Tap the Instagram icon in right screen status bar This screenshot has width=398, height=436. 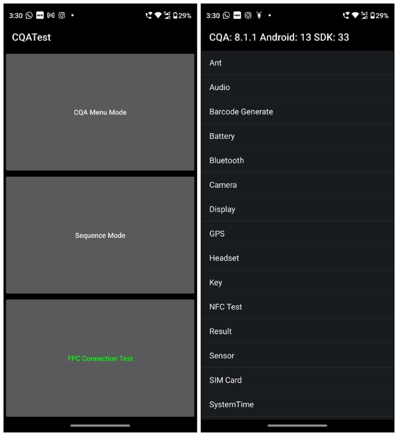point(248,15)
